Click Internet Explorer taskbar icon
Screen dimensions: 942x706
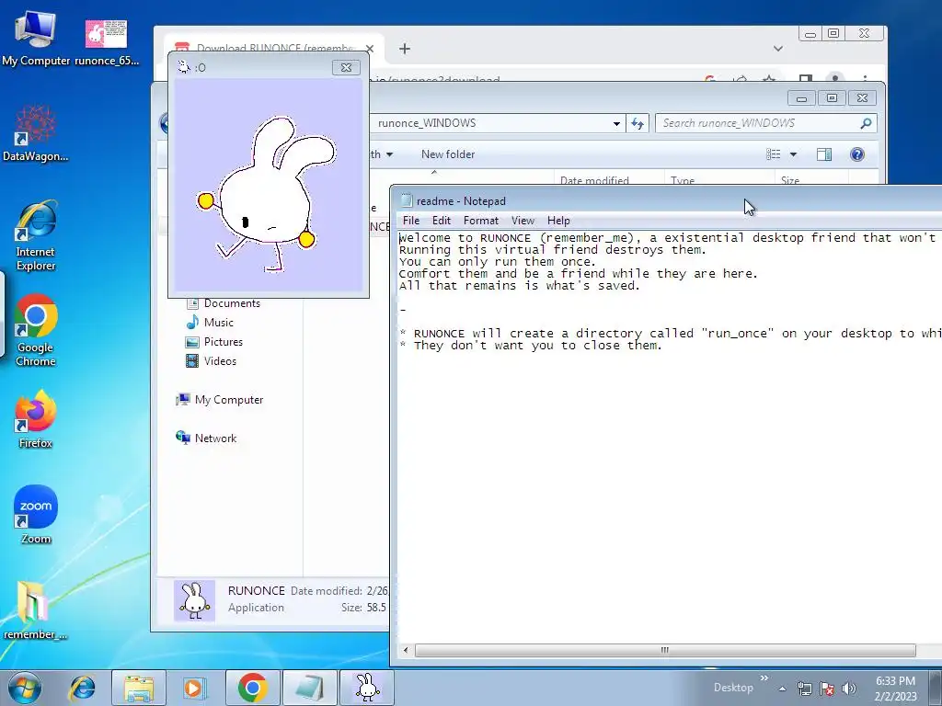83,688
